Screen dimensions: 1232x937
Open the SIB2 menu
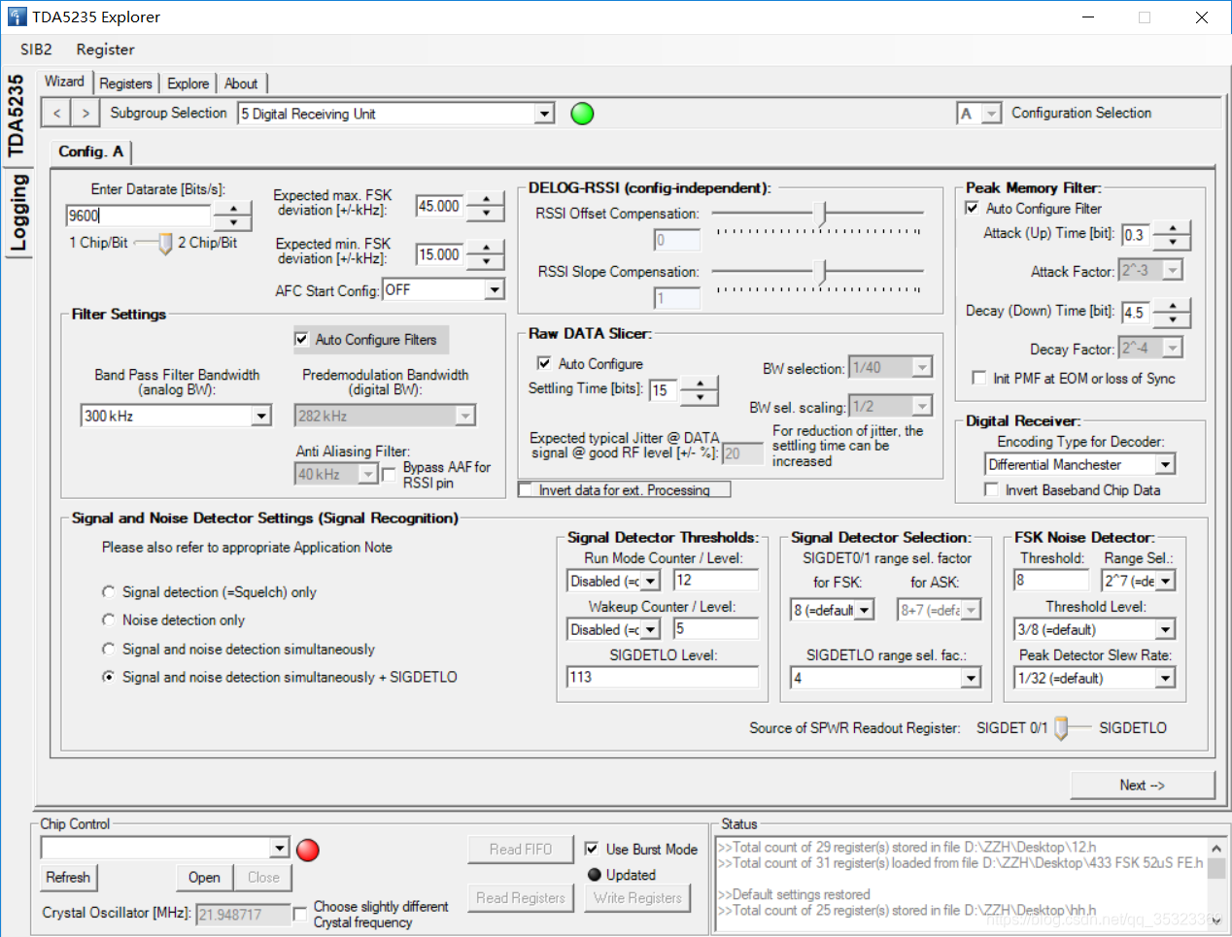36,50
